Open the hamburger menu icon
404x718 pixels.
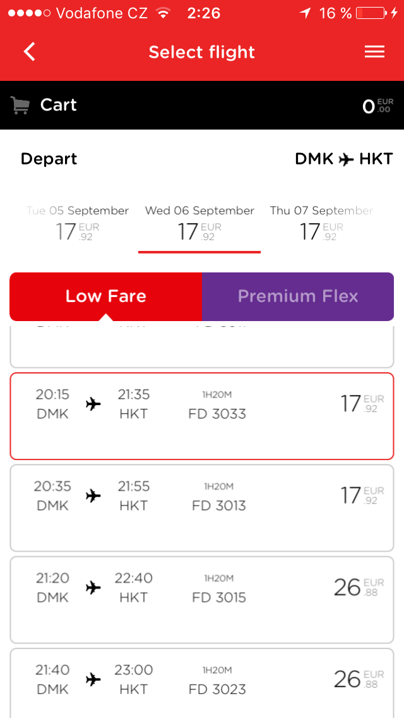[x=374, y=52]
